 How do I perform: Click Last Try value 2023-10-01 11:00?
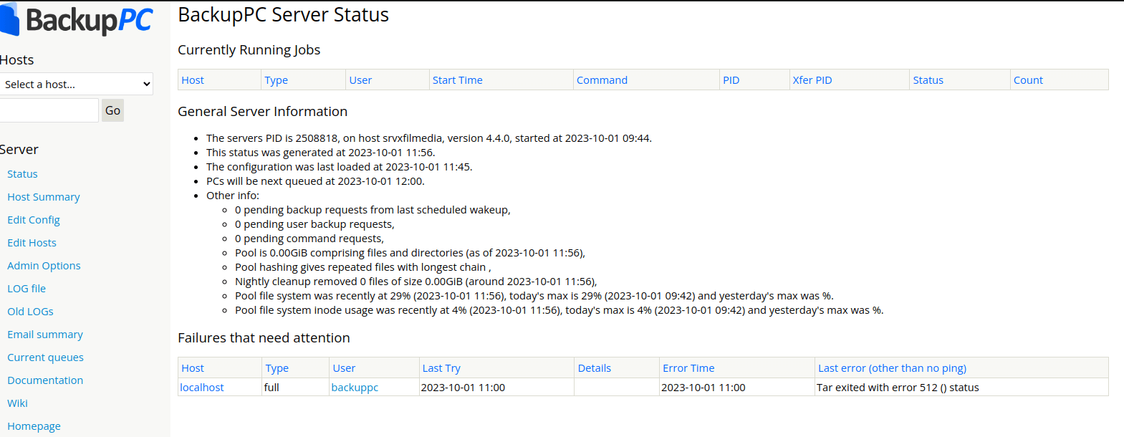(x=463, y=388)
